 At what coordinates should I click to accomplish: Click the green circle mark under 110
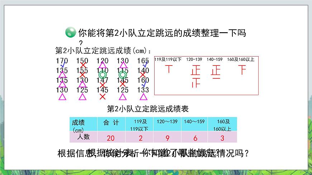coord(103,75)
